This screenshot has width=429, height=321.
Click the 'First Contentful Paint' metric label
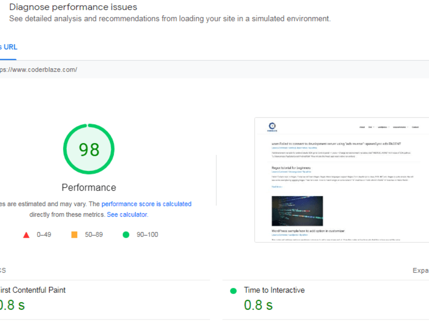[x=33, y=290]
